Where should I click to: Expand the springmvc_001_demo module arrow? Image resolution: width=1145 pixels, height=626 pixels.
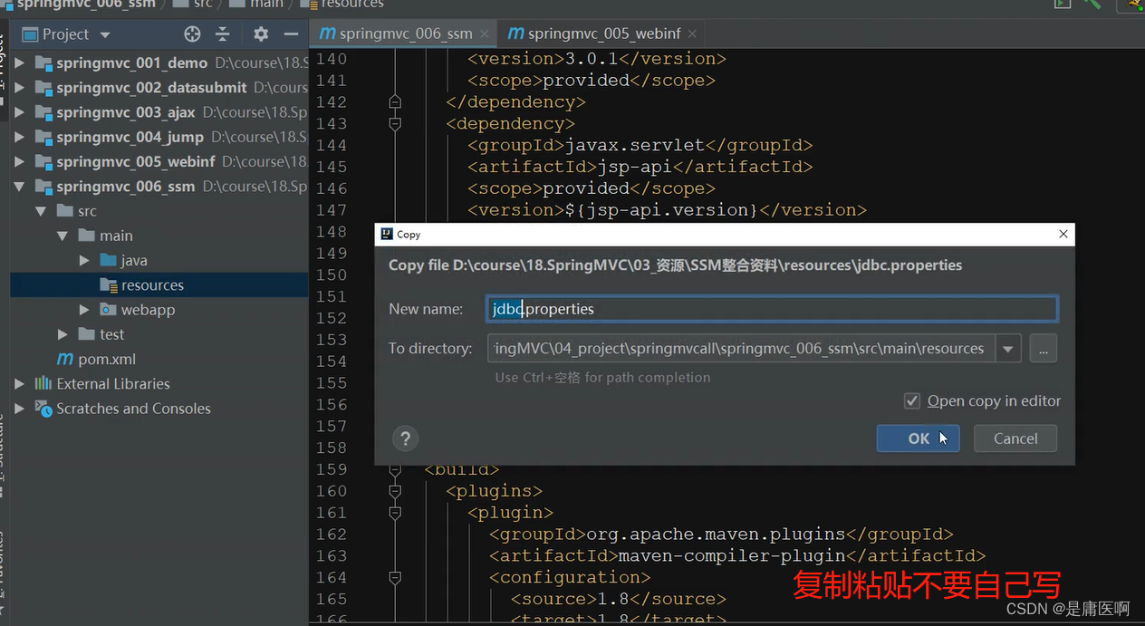[19, 63]
